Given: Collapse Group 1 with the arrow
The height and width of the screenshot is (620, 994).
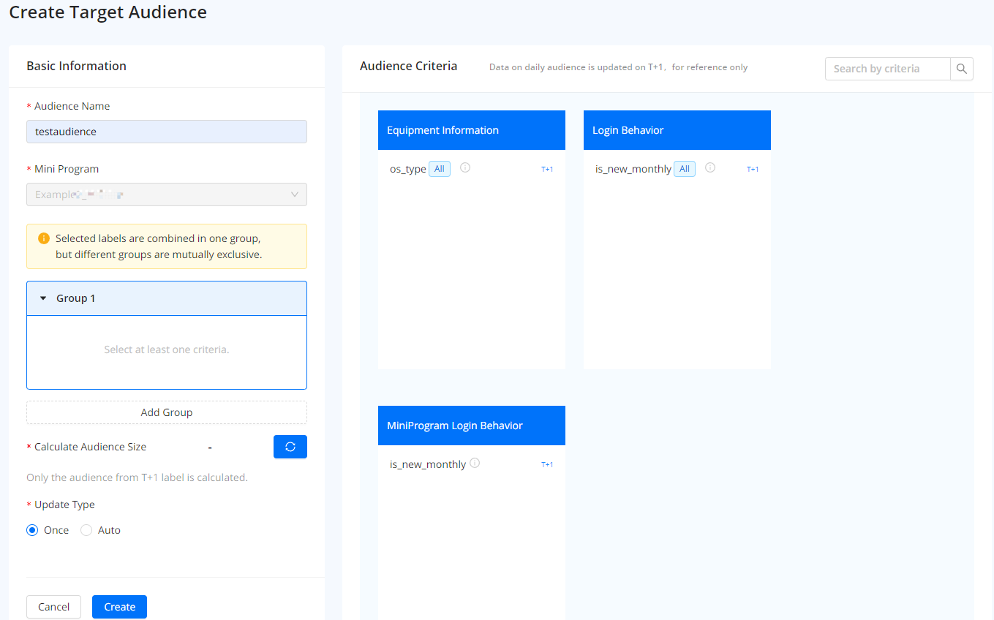Looking at the screenshot, I should pyautogui.click(x=43, y=298).
